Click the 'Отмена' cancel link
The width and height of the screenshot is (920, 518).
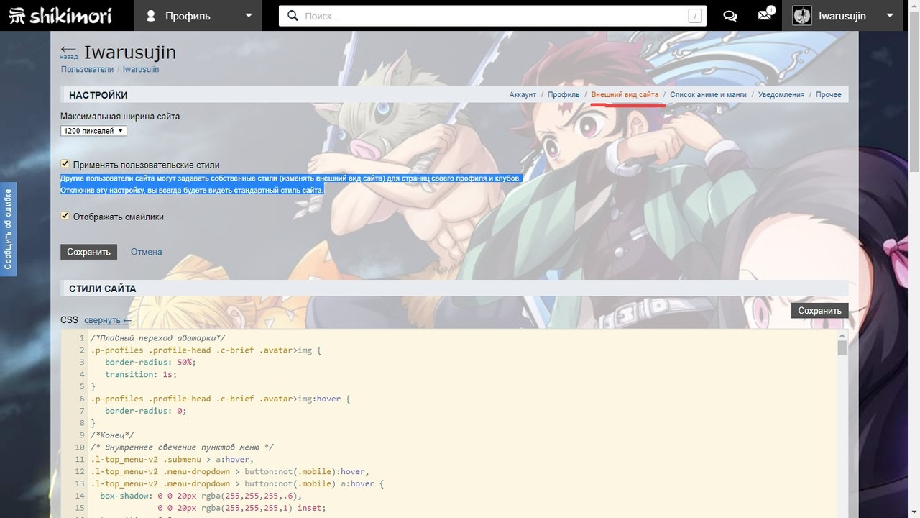click(146, 252)
